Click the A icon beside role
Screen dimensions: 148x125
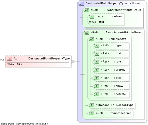(x=97, y=62)
